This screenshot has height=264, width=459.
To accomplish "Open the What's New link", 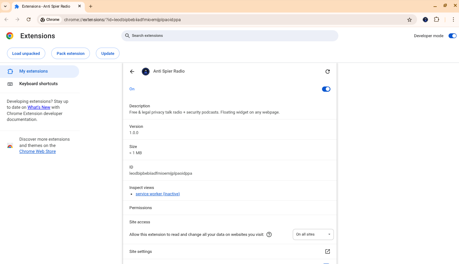I will 39,107.
